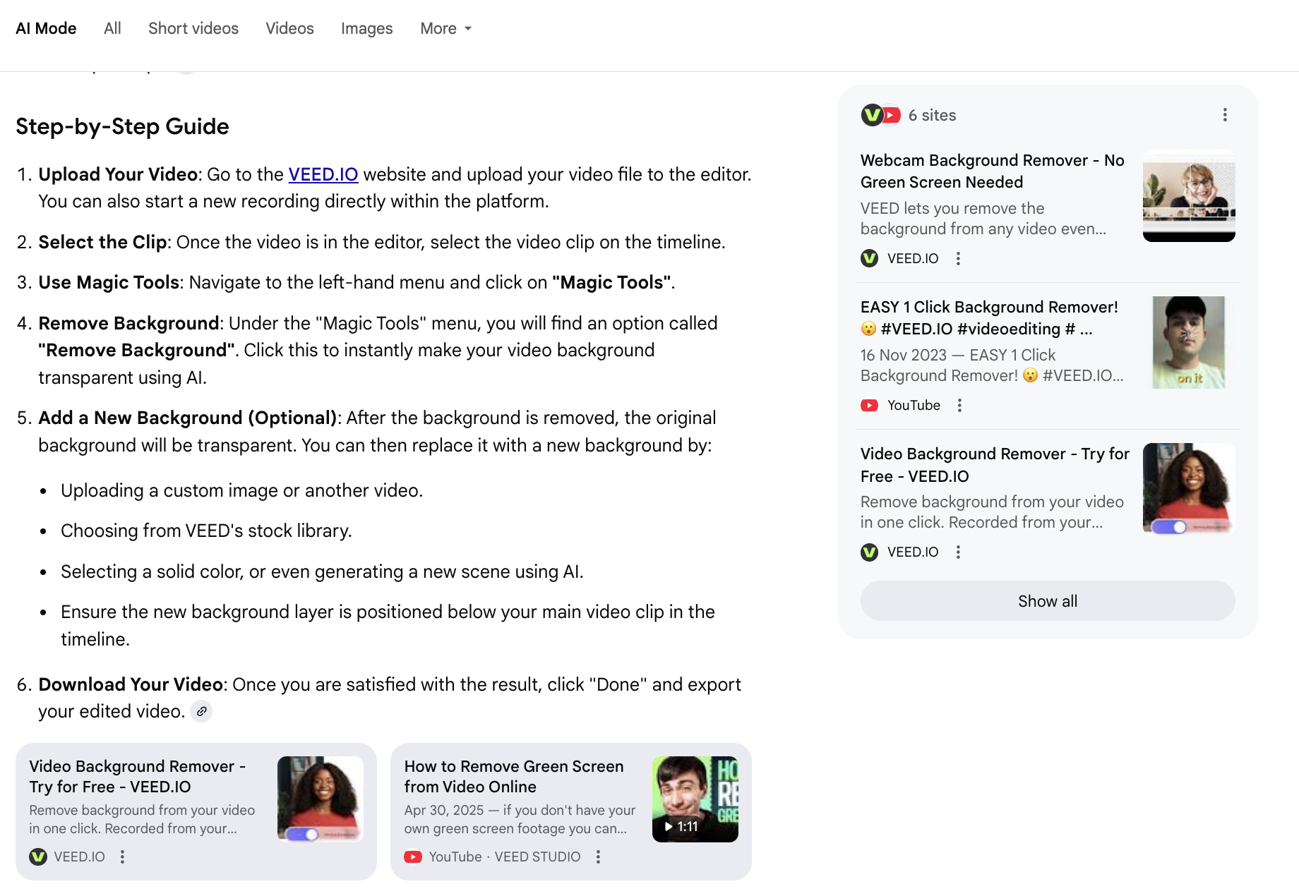The image size is (1299, 896).
Task: Go to the Videos tab
Action: pyautogui.click(x=289, y=28)
